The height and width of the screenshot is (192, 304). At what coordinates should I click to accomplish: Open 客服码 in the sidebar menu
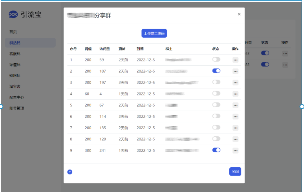point(15,54)
